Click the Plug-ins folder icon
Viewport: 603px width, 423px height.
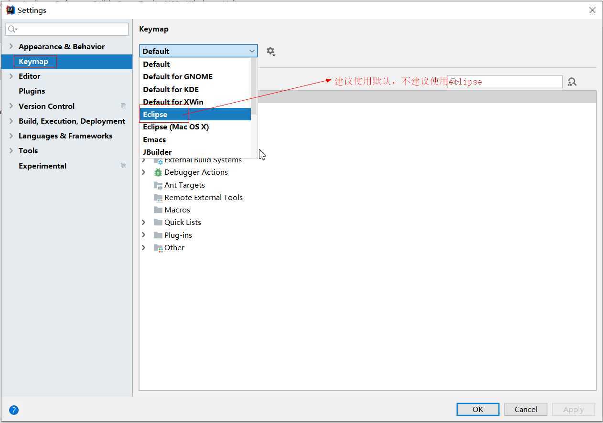158,235
